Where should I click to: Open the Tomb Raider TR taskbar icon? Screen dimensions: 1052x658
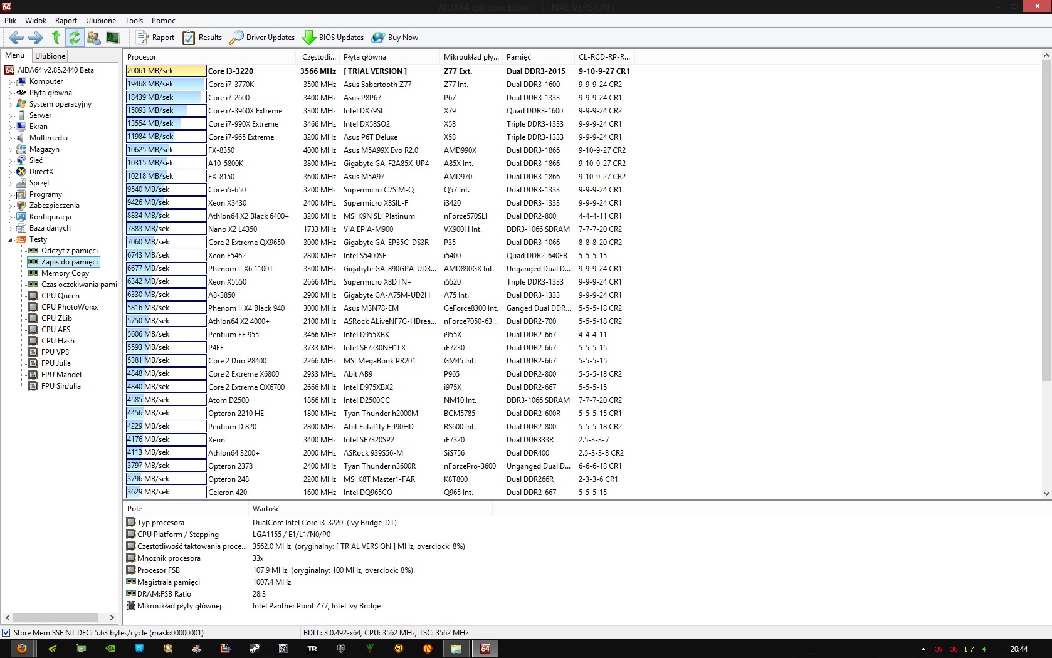[x=312, y=649]
